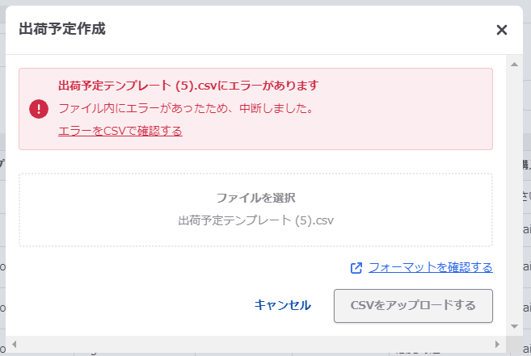
Task: Click the horizontal scrollbar track
Action: [259, 345]
